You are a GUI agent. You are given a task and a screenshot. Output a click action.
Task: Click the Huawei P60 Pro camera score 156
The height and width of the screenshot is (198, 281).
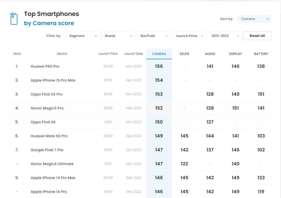tap(159, 66)
